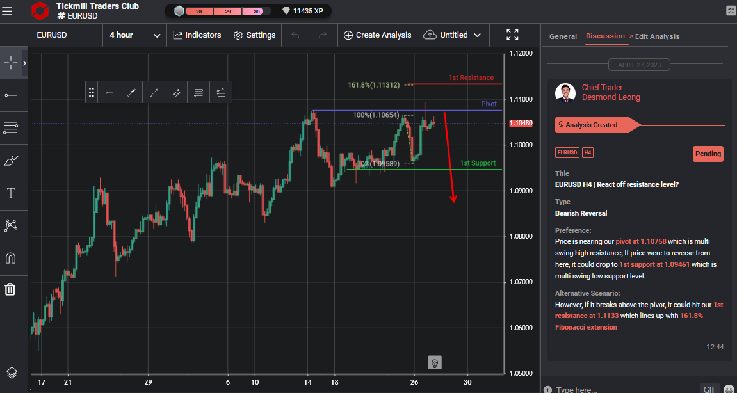Viewport: 737px width, 393px height.
Task: Pick the parallel channel in floating toolbar
Action: coord(176,93)
